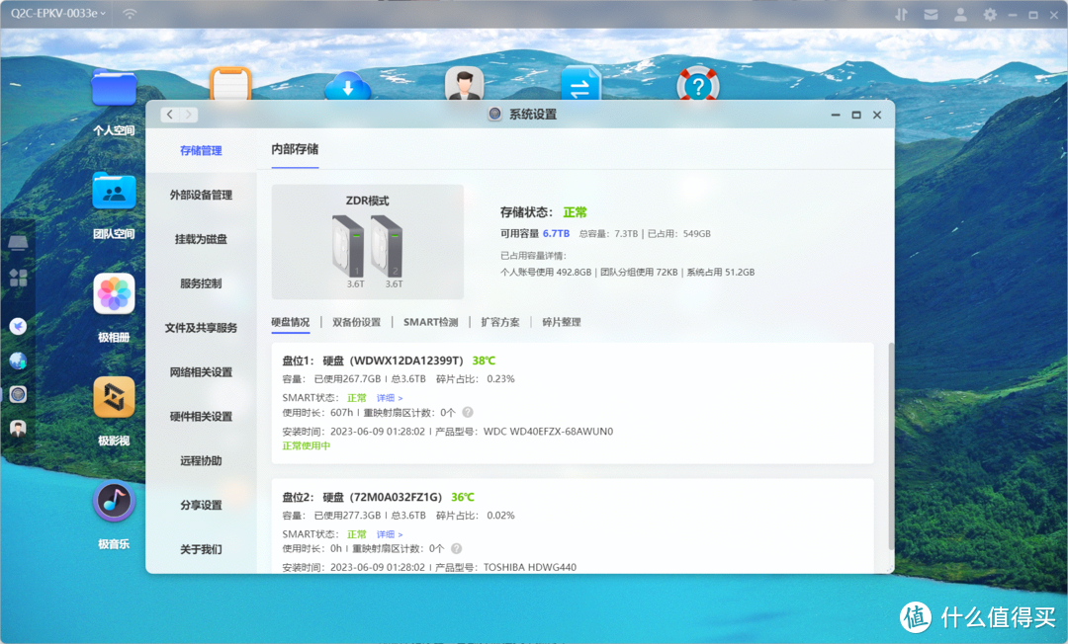Click the 36℃ temperature of disk 2

463,497
